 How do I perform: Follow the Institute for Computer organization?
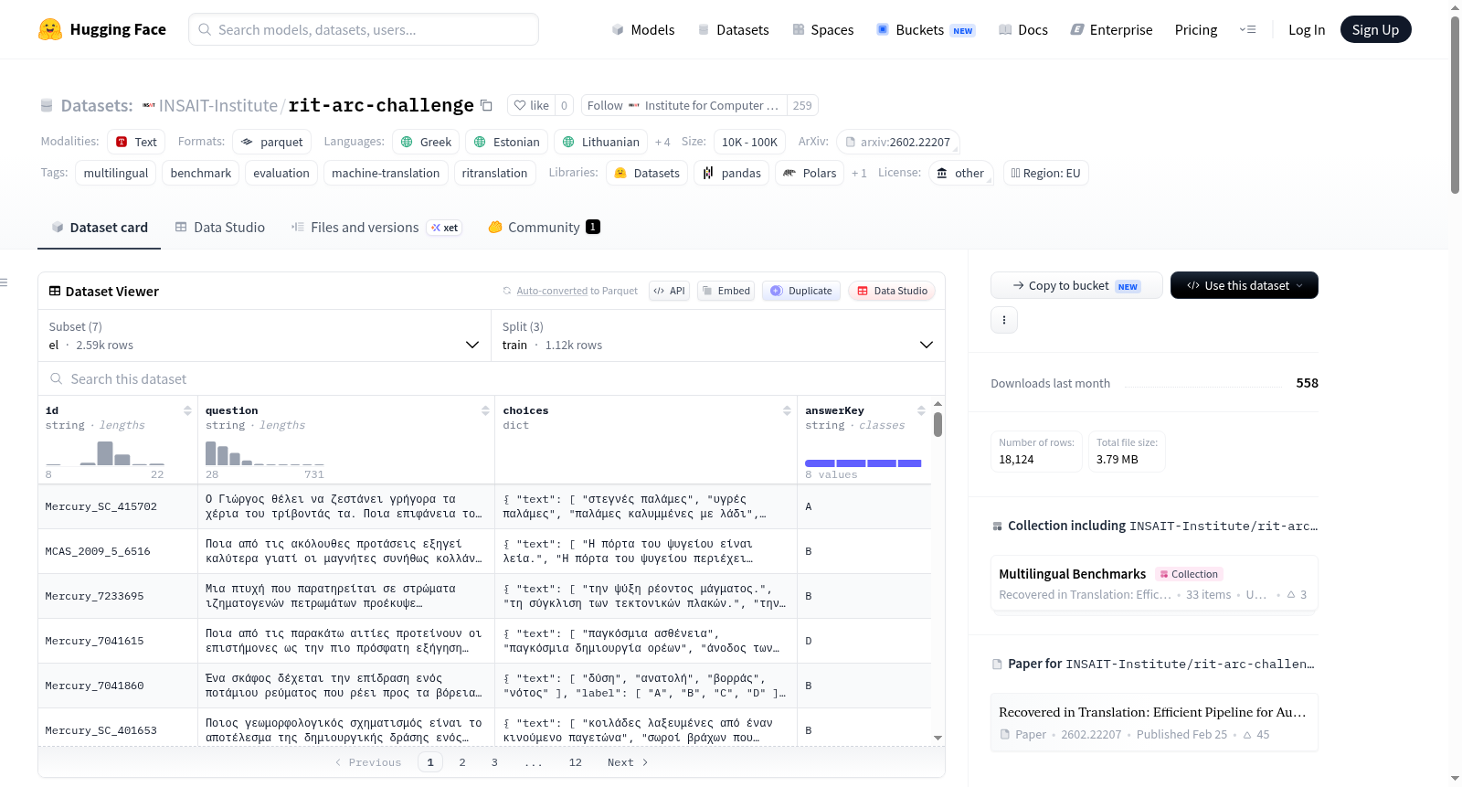tap(683, 105)
